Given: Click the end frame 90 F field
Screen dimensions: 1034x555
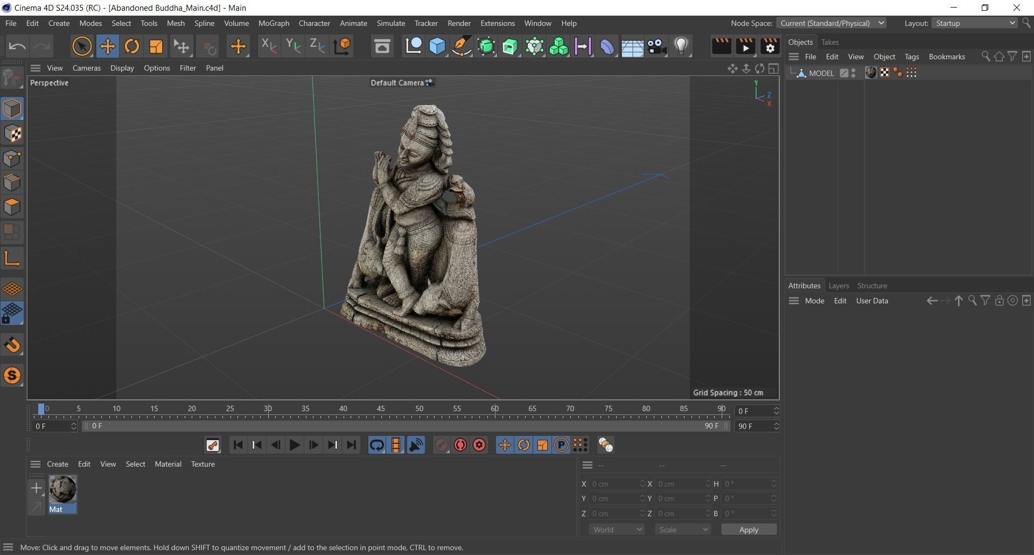Looking at the screenshot, I should (x=757, y=426).
